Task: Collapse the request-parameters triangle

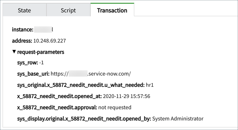Action: click(14, 52)
